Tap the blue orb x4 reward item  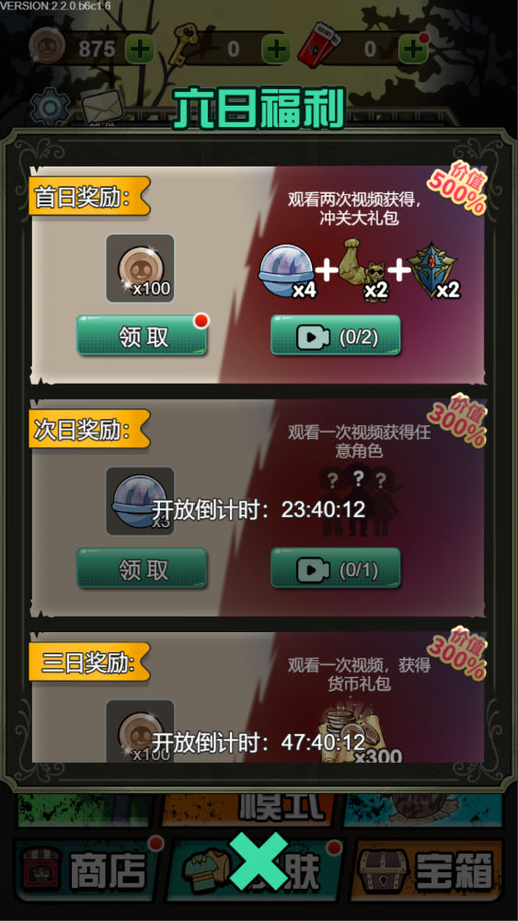click(x=287, y=271)
